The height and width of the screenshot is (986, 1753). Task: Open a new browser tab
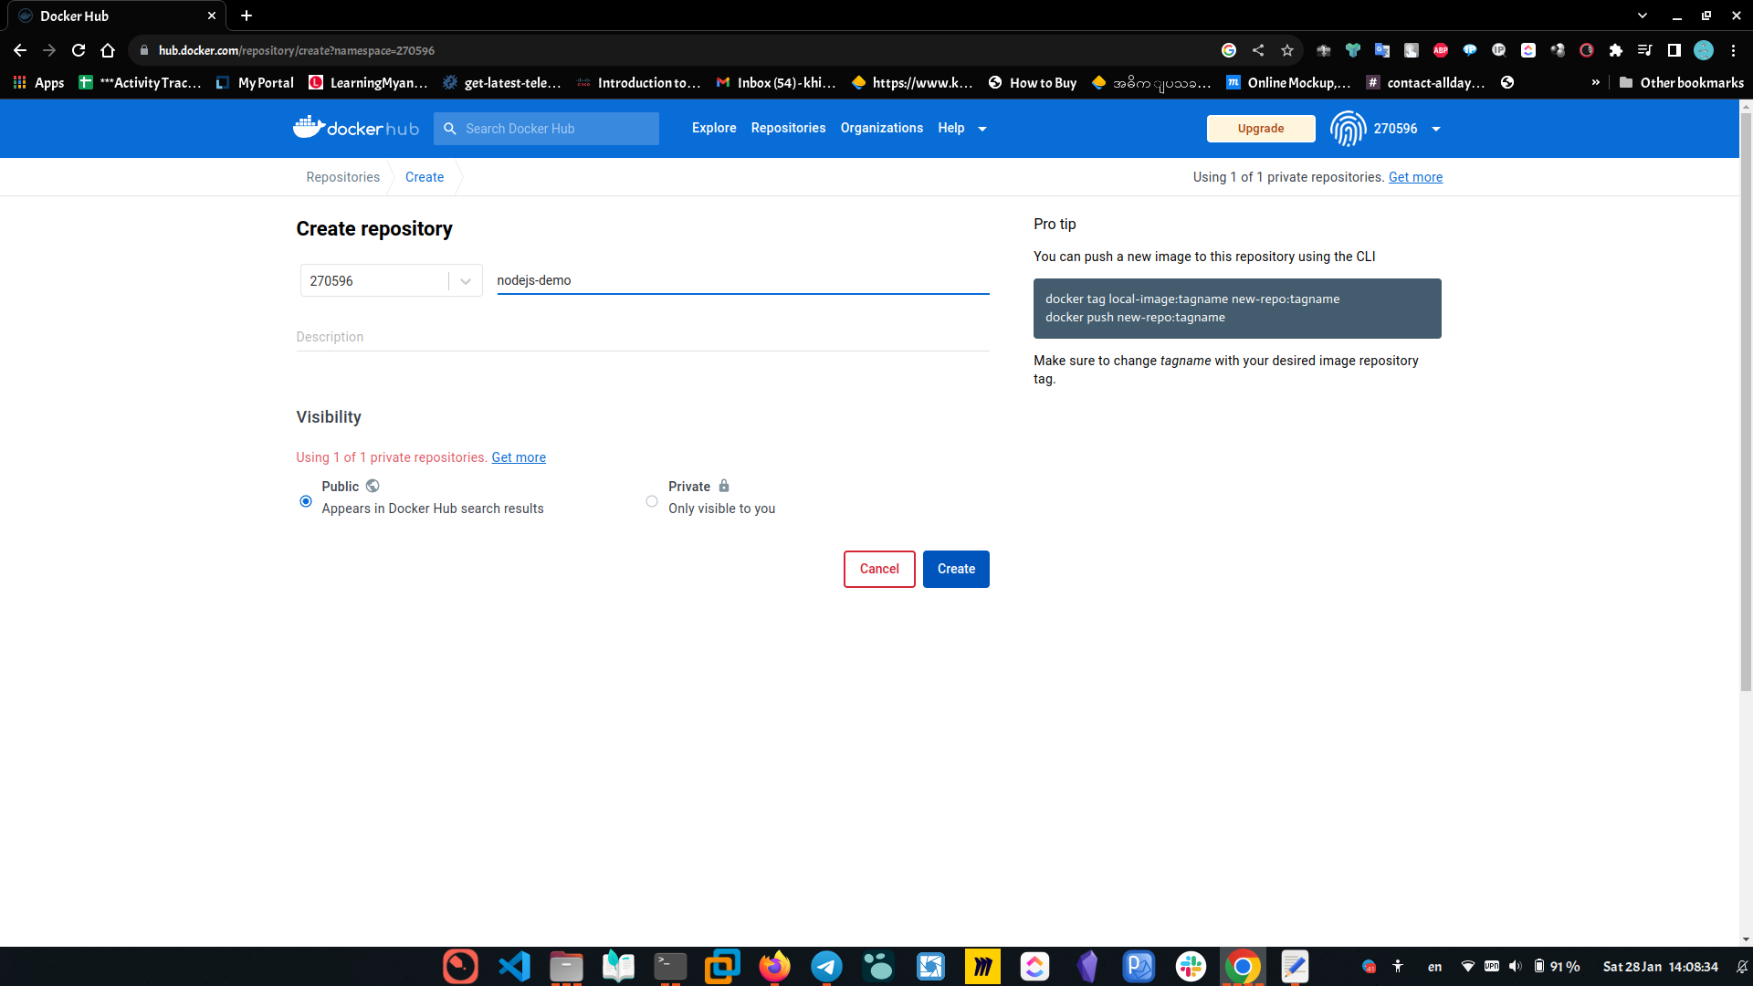[247, 16]
